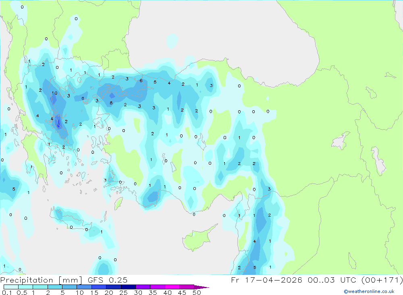Pick legend swatch between 10 and 15

tap(84, 287)
